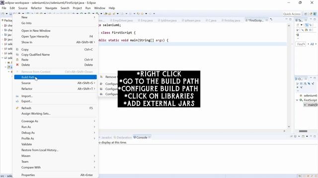Select Copy Qualified Name
Image resolution: width=318 pixels, height=178 pixels.
click(x=55, y=55)
